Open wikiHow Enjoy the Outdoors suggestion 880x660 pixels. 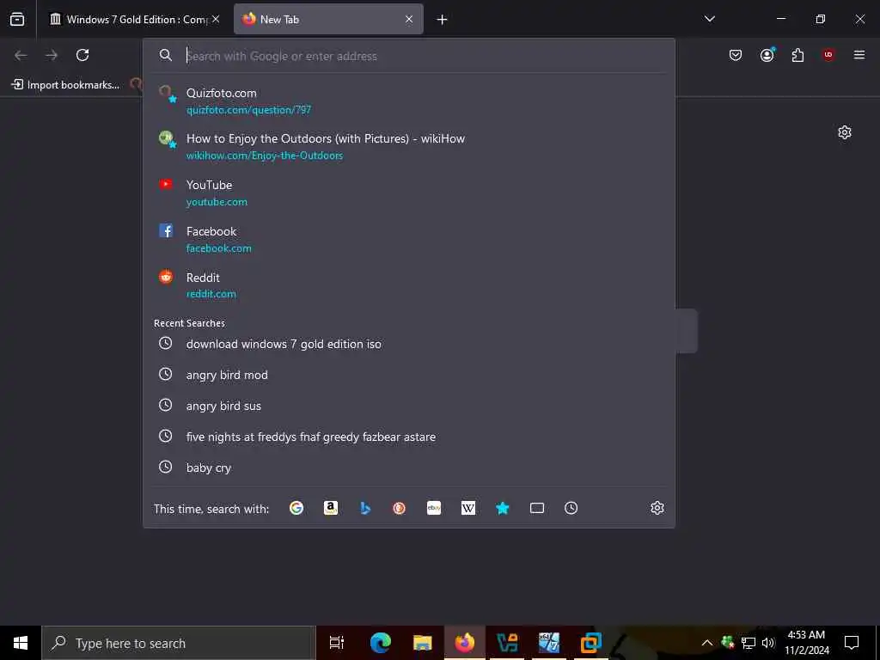click(x=409, y=146)
